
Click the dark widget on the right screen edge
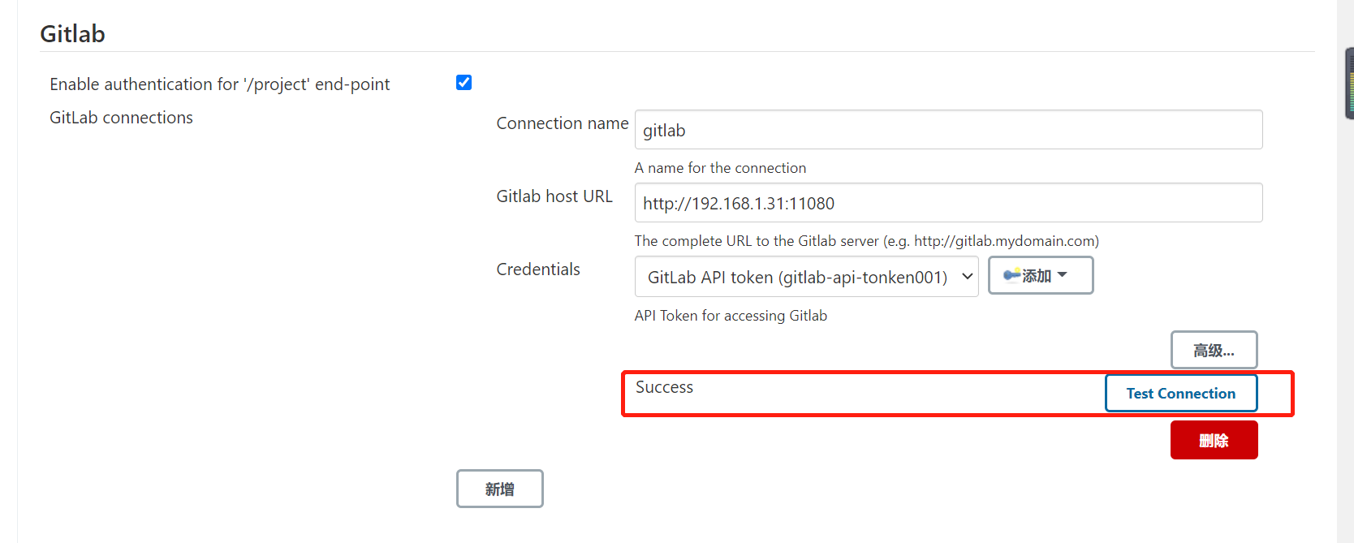tap(1349, 84)
